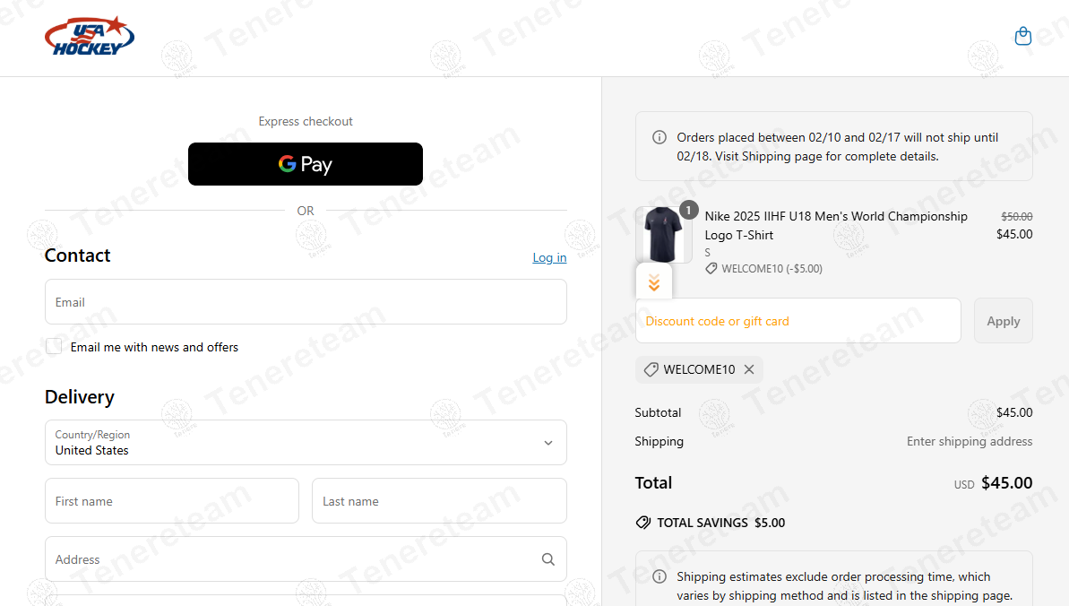This screenshot has height=606, width=1069.
Task: Remove the WELCOME10 discount code tag
Action: [749, 369]
